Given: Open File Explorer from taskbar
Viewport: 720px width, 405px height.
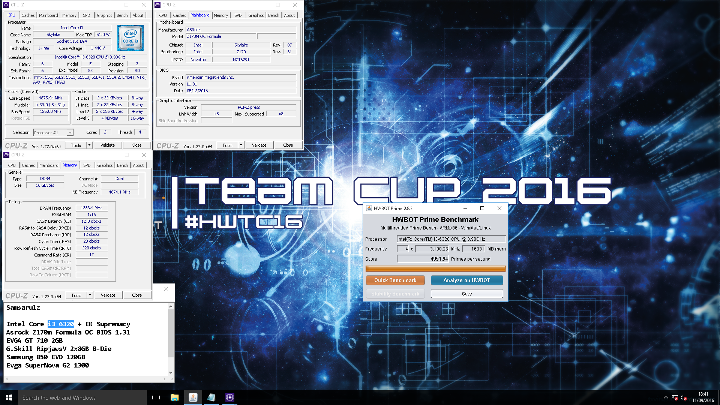Looking at the screenshot, I should point(174,397).
